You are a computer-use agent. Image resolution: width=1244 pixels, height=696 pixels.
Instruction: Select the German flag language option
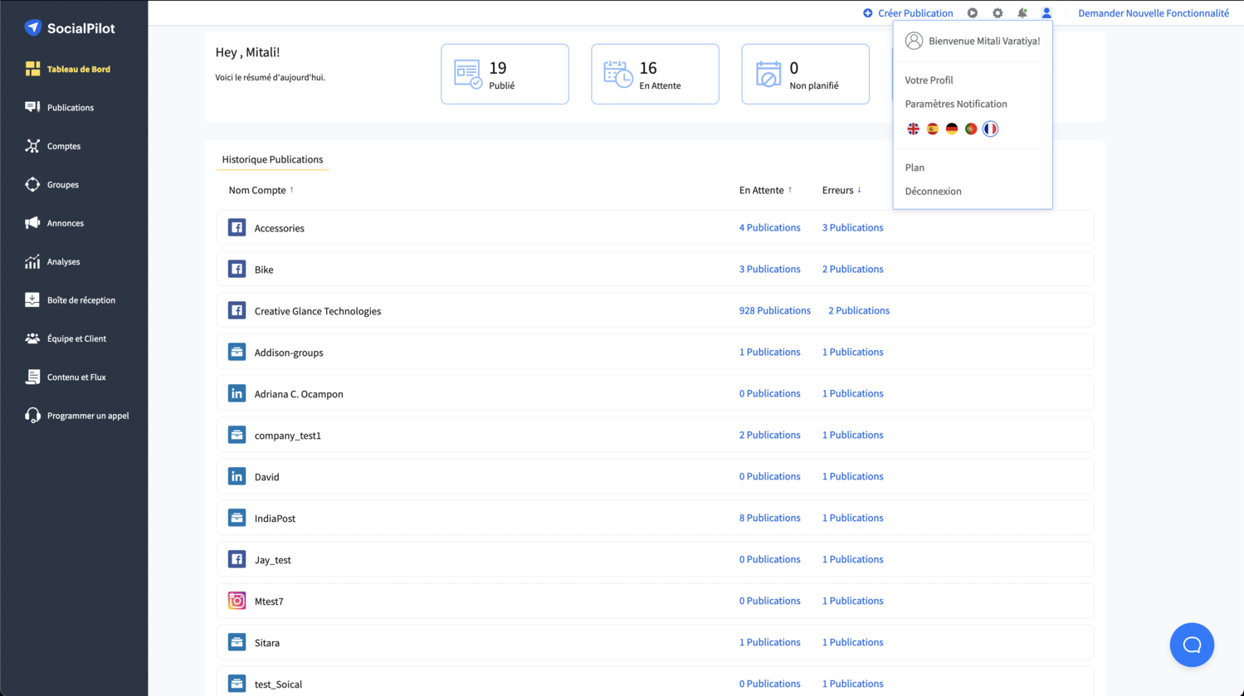click(951, 129)
